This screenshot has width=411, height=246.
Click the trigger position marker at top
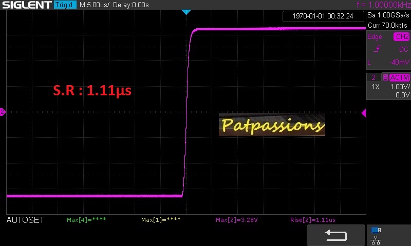click(186, 12)
